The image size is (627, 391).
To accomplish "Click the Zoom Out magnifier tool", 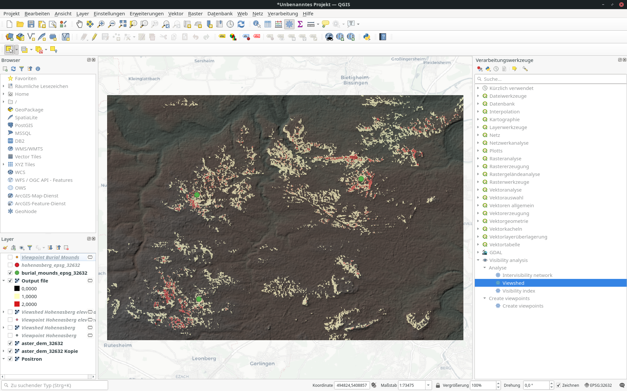I will pyautogui.click(x=112, y=24).
